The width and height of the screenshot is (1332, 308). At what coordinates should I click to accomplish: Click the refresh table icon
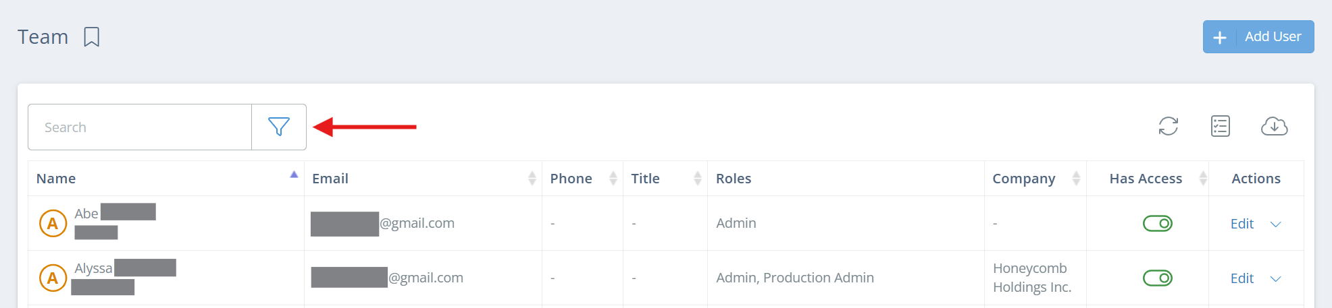click(x=1168, y=126)
